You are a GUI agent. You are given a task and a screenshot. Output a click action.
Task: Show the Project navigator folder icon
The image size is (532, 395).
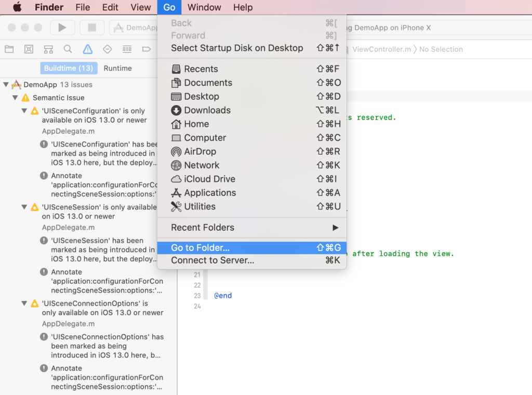pyautogui.click(x=9, y=49)
